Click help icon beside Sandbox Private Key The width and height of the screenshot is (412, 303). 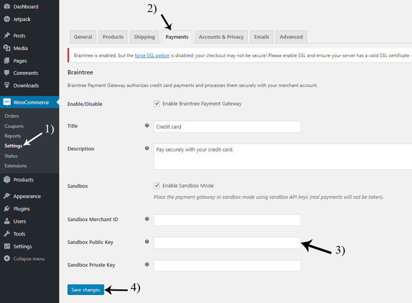[x=147, y=264]
